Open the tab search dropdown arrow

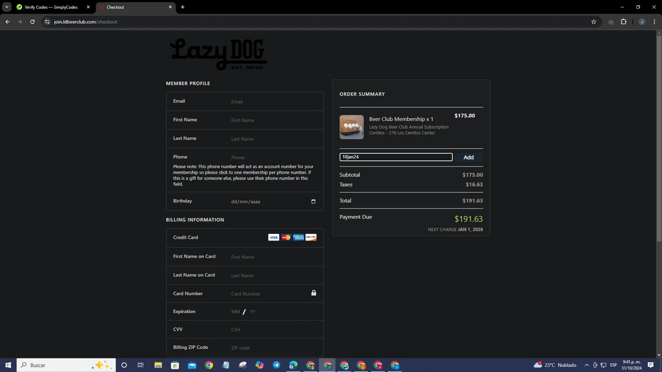click(7, 7)
